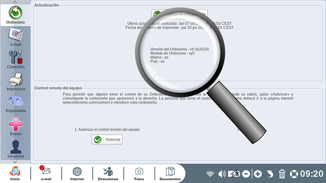
Task: Click the text 'Modelo de Ordissimo : vy5'
Action: tap(173, 53)
